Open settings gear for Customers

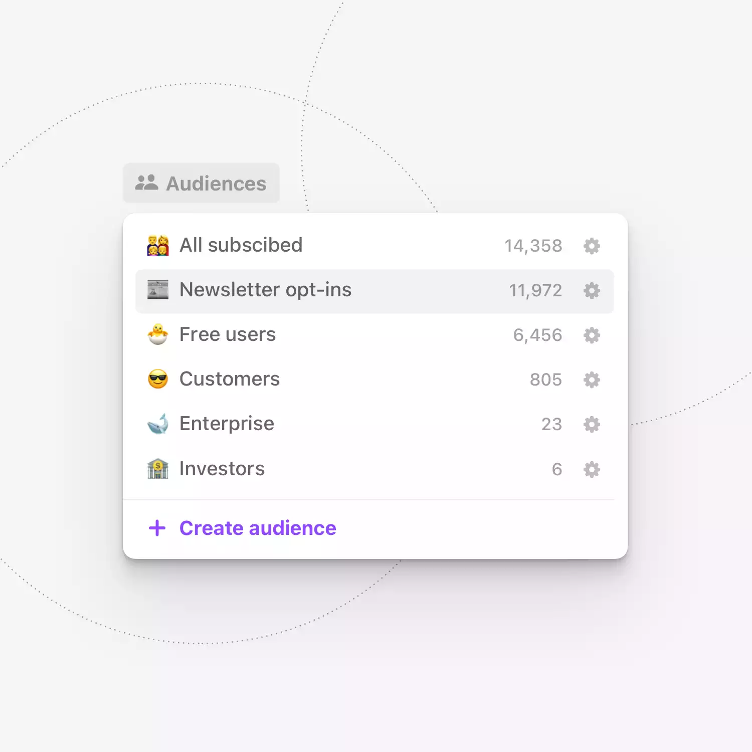[592, 380]
